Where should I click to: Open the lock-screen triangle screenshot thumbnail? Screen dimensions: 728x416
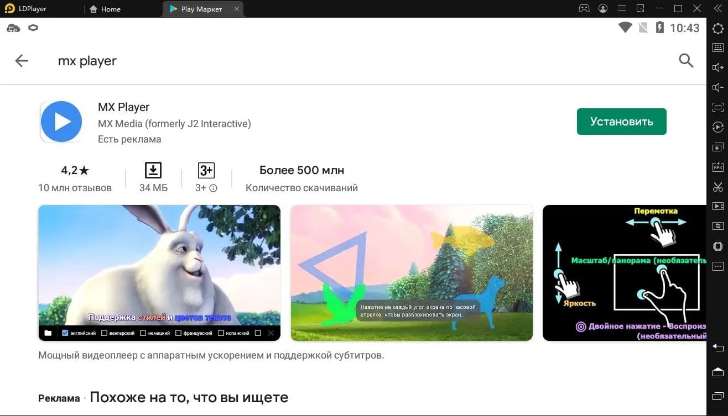point(412,273)
